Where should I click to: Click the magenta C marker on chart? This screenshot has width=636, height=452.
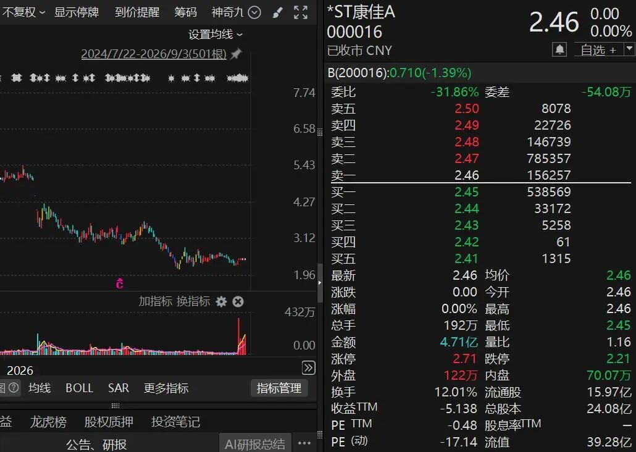click(119, 283)
